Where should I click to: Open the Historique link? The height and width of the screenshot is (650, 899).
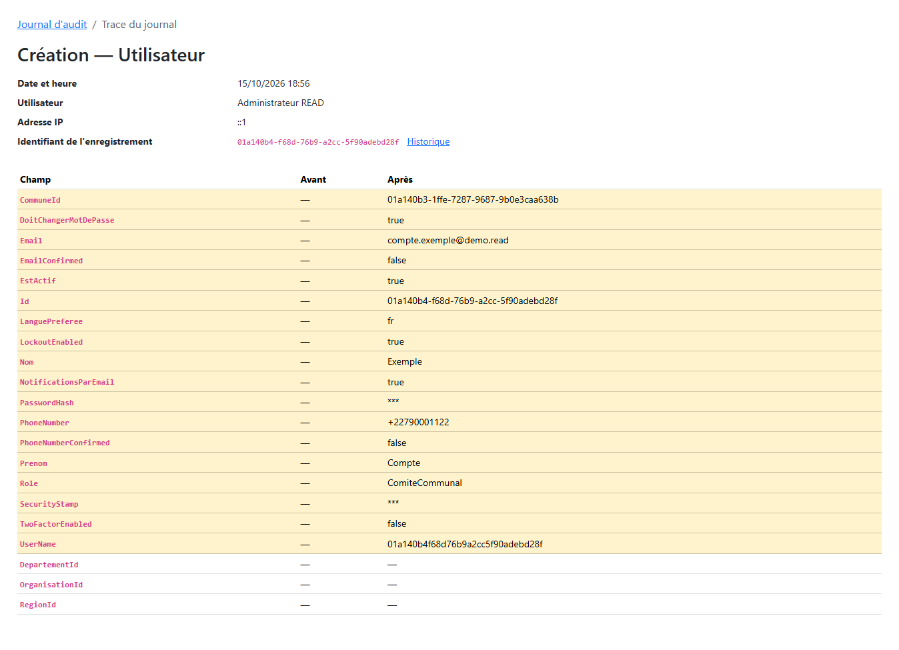pos(428,141)
